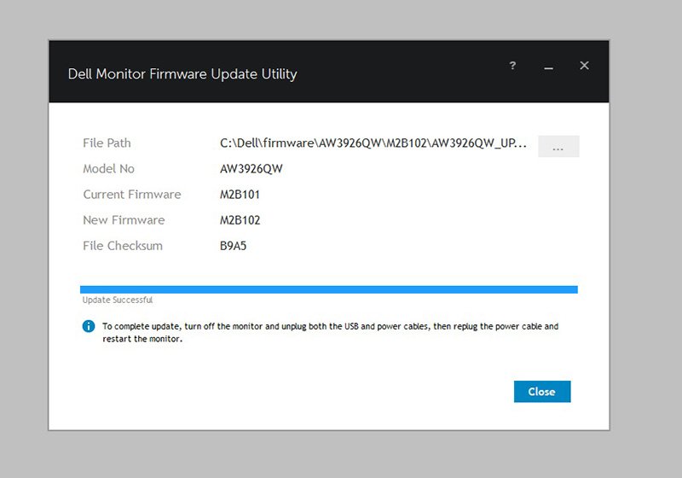
Task: Close the window using the X icon
Action: pos(584,66)
